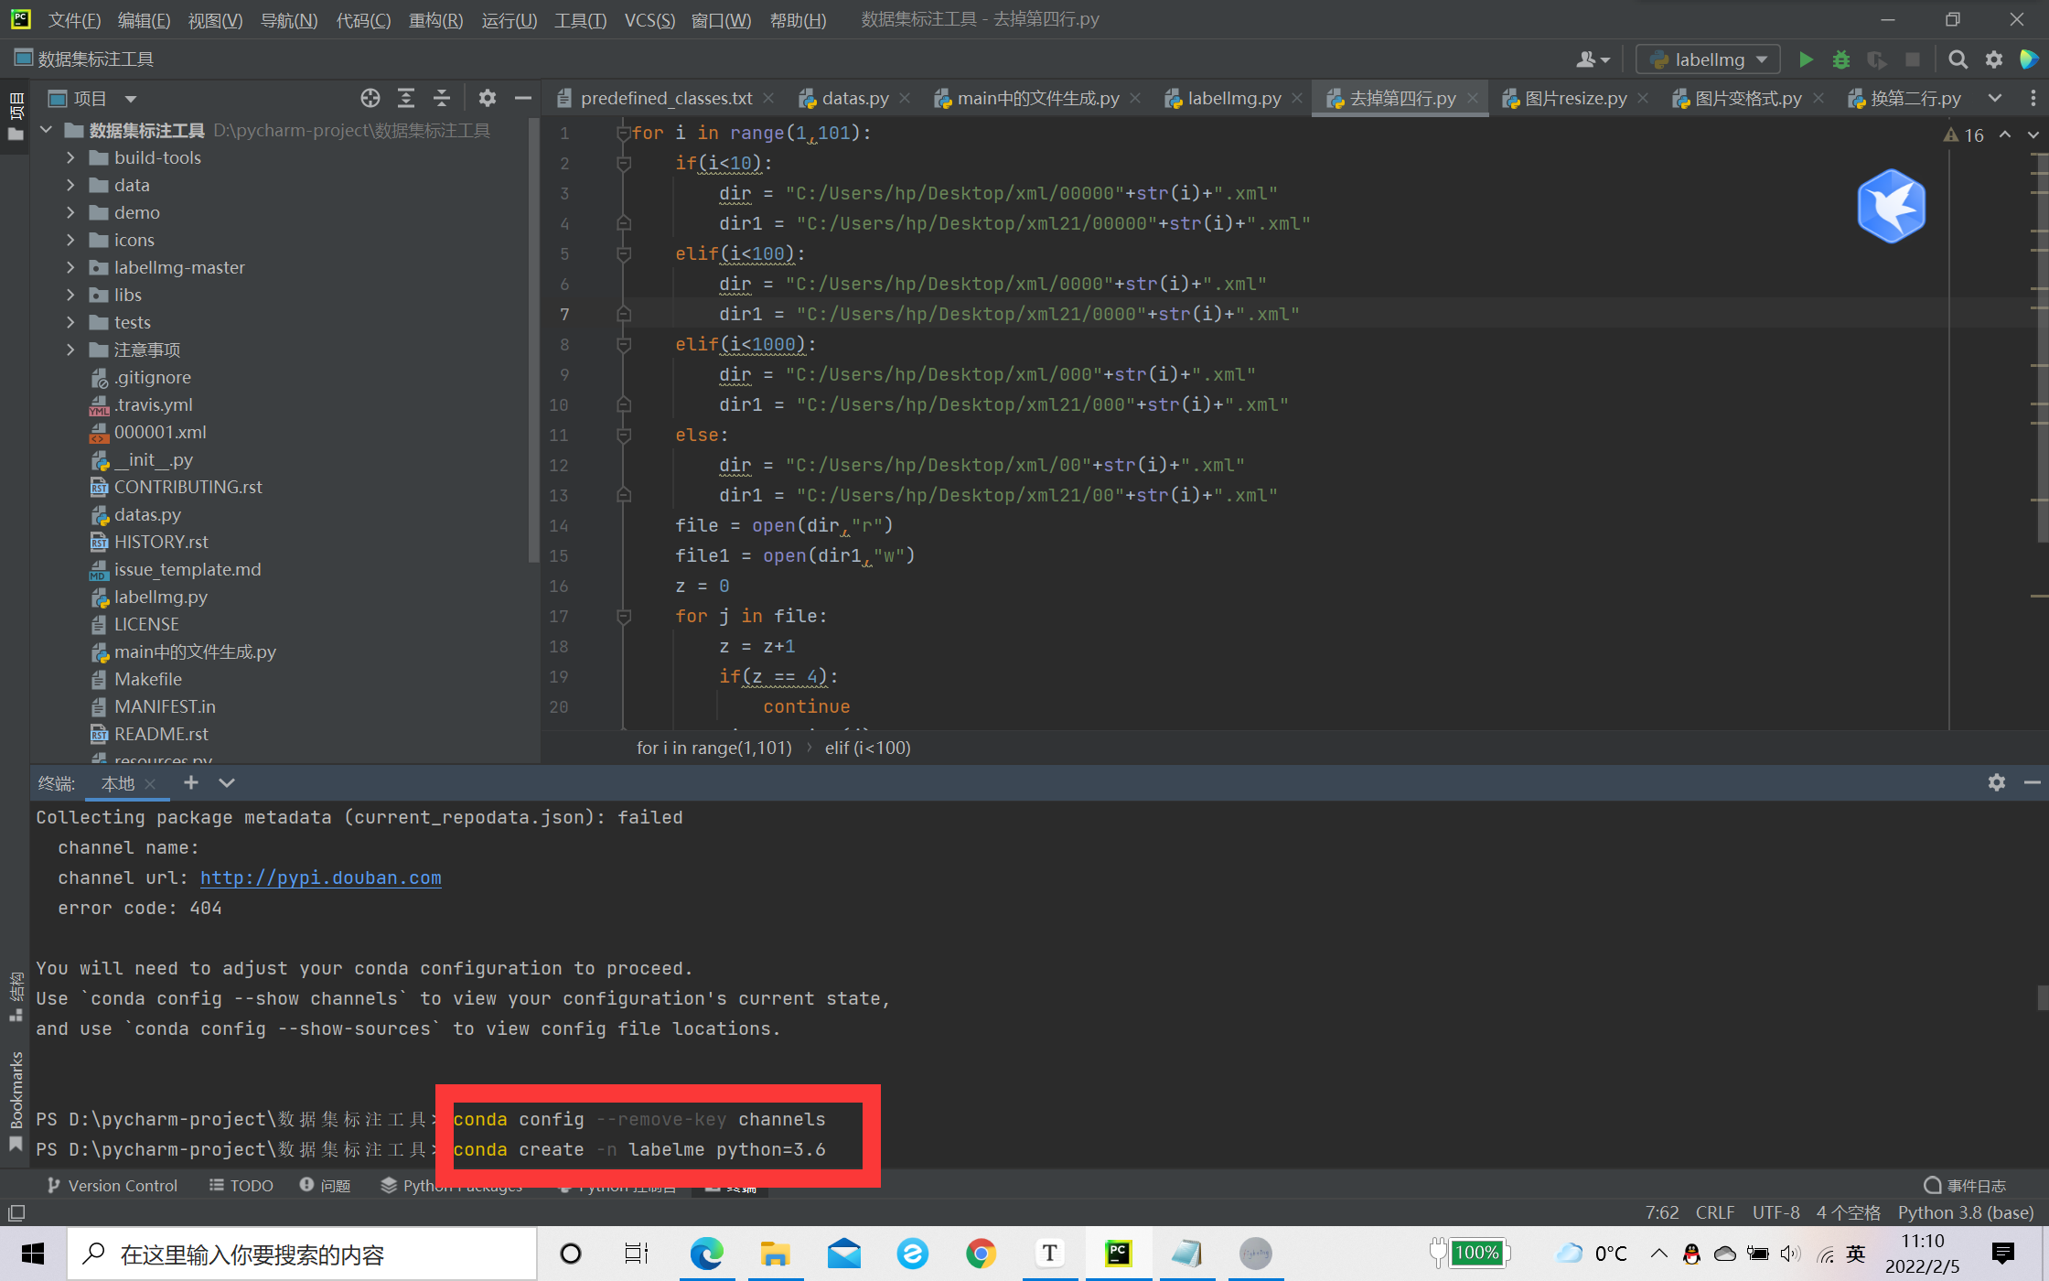Open the 重构(R) menu

[x=435, y=19]
